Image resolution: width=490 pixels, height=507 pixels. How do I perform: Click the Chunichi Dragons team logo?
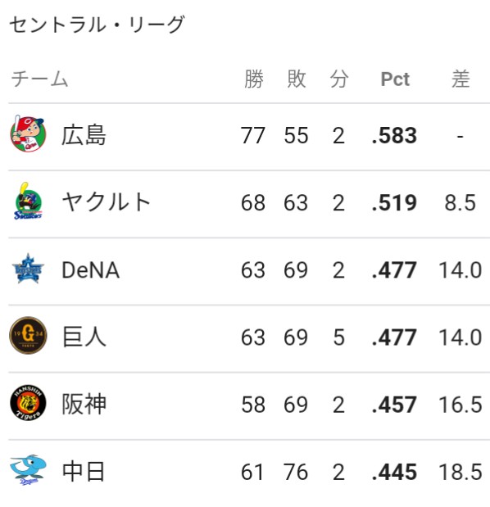point(28,470)
